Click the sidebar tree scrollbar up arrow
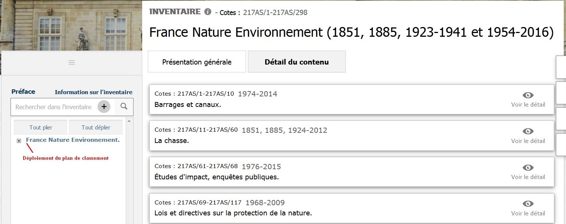Screen dimensions: 566x224 click(x=129, y=121)
